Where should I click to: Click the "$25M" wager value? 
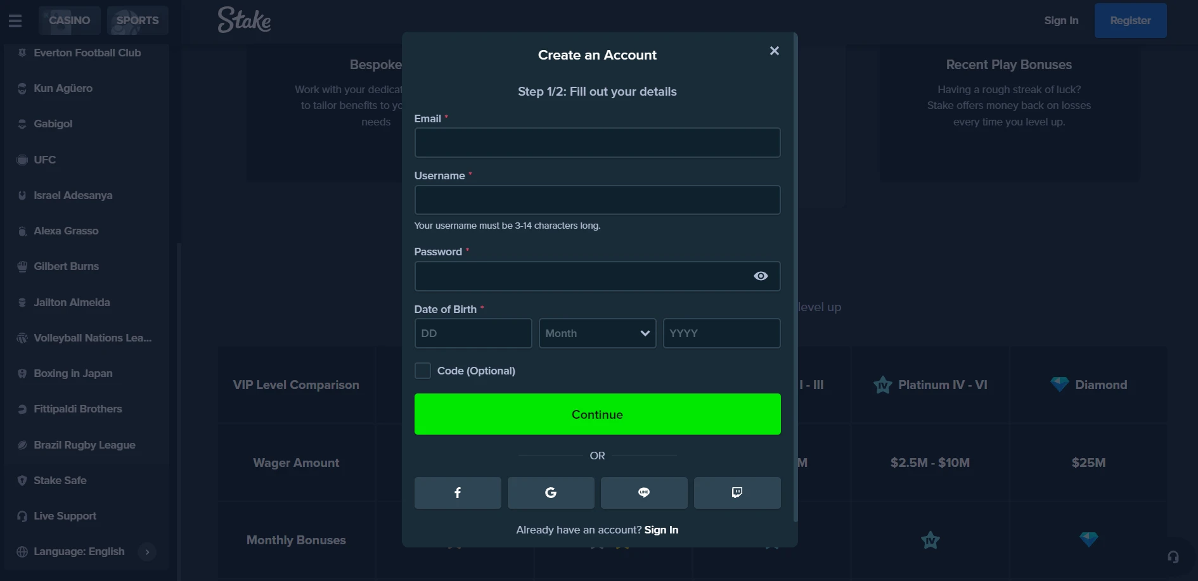pyautogui.click(x=1088, y=463)
